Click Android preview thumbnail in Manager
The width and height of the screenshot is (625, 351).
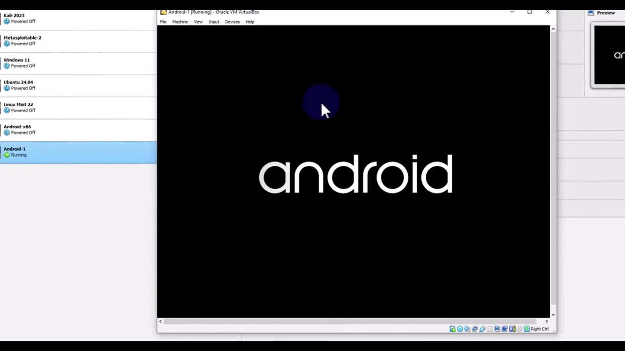[x=609, y=55]
